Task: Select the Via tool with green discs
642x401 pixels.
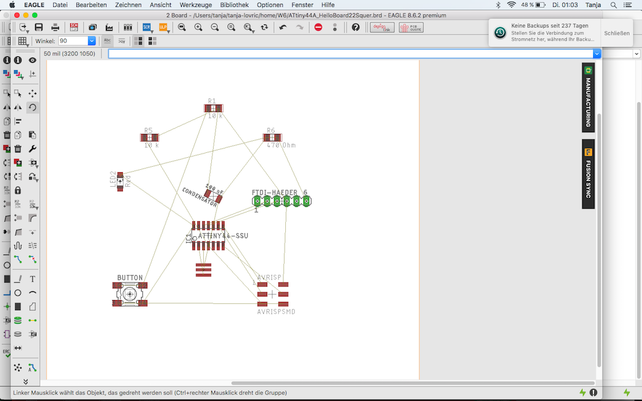Action: coord(18,320)
